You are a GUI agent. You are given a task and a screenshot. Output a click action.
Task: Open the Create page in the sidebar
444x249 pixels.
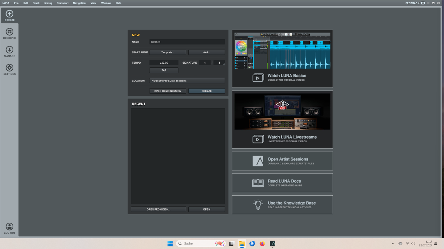coord(10,15)
